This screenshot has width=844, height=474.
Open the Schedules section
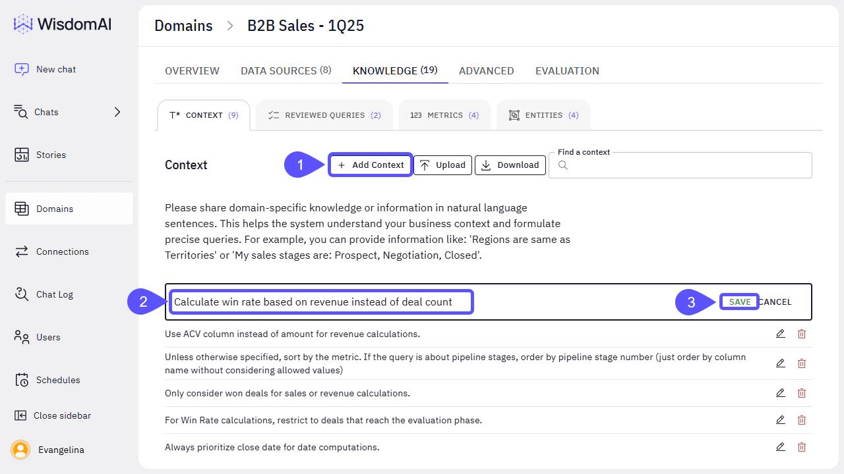57,380
